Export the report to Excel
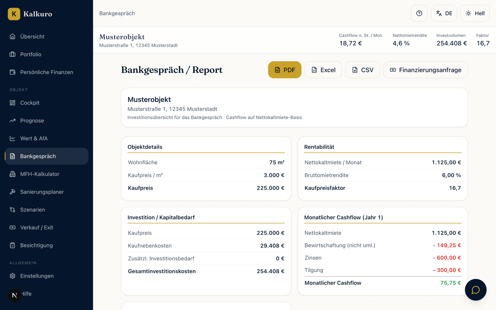The height and width of the screenshot is (310, 496). (323, 70)
